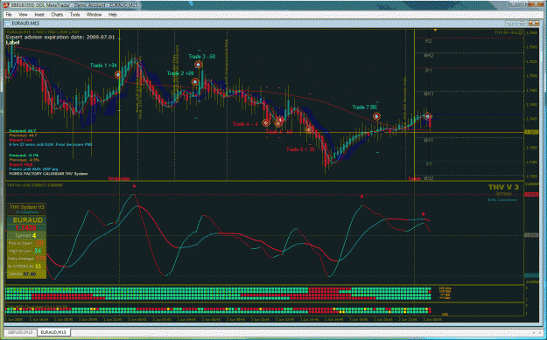Image resolution: width=547 pixels, height=340 pixels.
Task: Click the R1 pivot level label
Action: (x=428, y=70)
